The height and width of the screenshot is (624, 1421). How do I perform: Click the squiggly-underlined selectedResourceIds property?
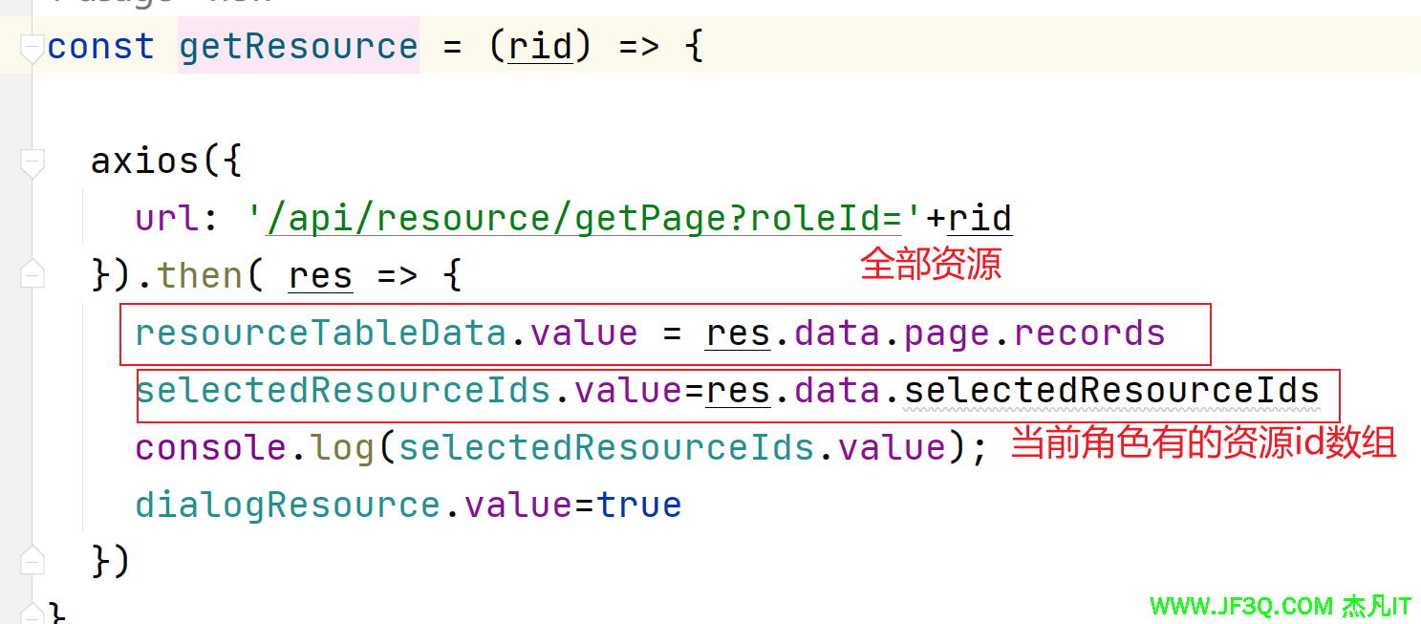tap(1111, 391)
